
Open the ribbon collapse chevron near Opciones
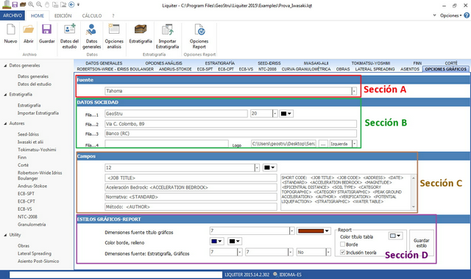point(434,15)
